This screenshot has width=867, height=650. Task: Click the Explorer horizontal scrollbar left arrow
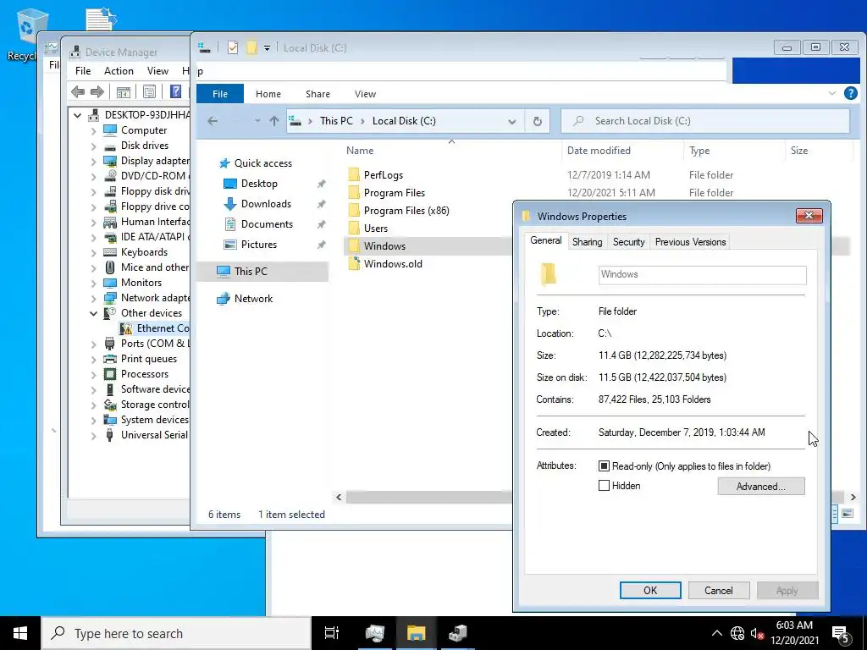click(x=339, y=497)
